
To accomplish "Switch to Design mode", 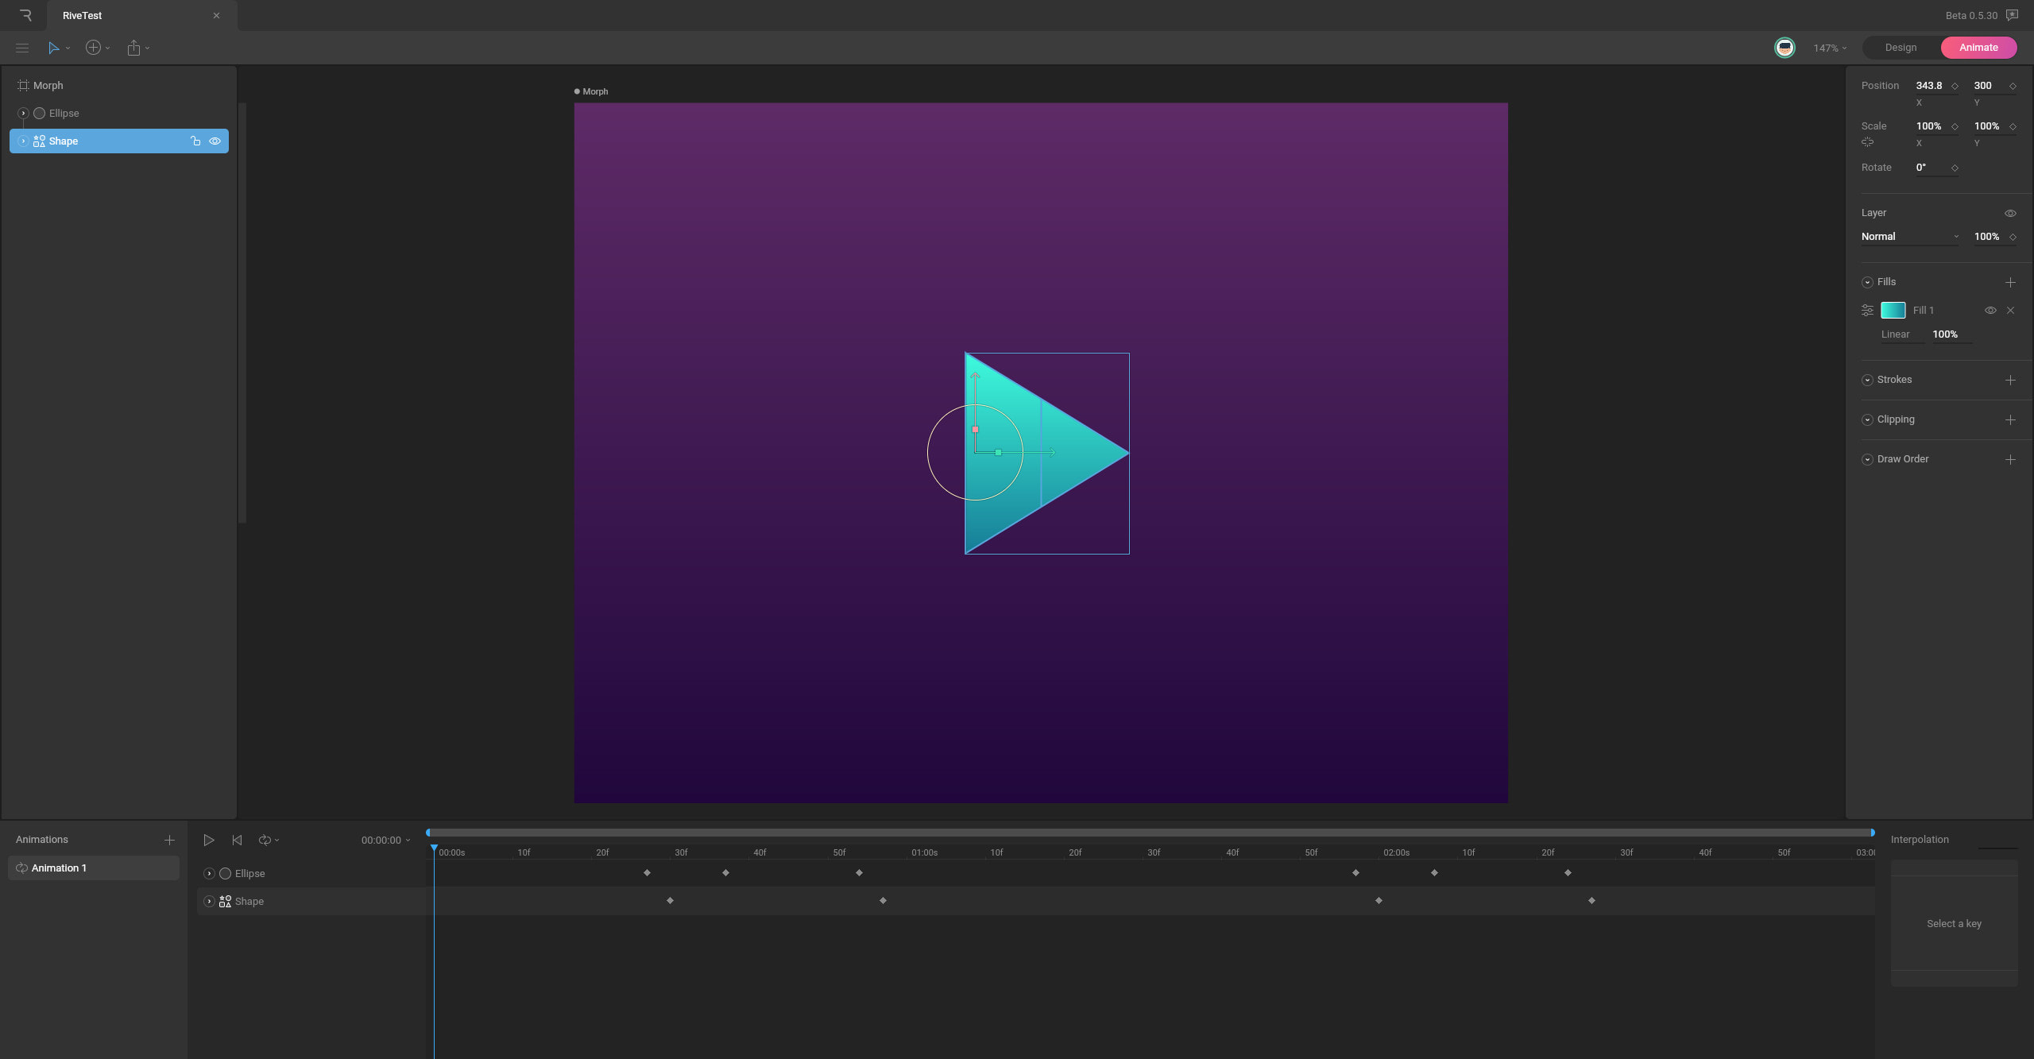I will (1900, 48).
